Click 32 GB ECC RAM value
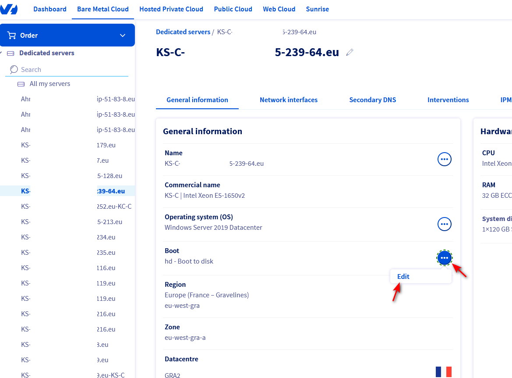This screenshot has width=512, height=378. tap(497, 196)
